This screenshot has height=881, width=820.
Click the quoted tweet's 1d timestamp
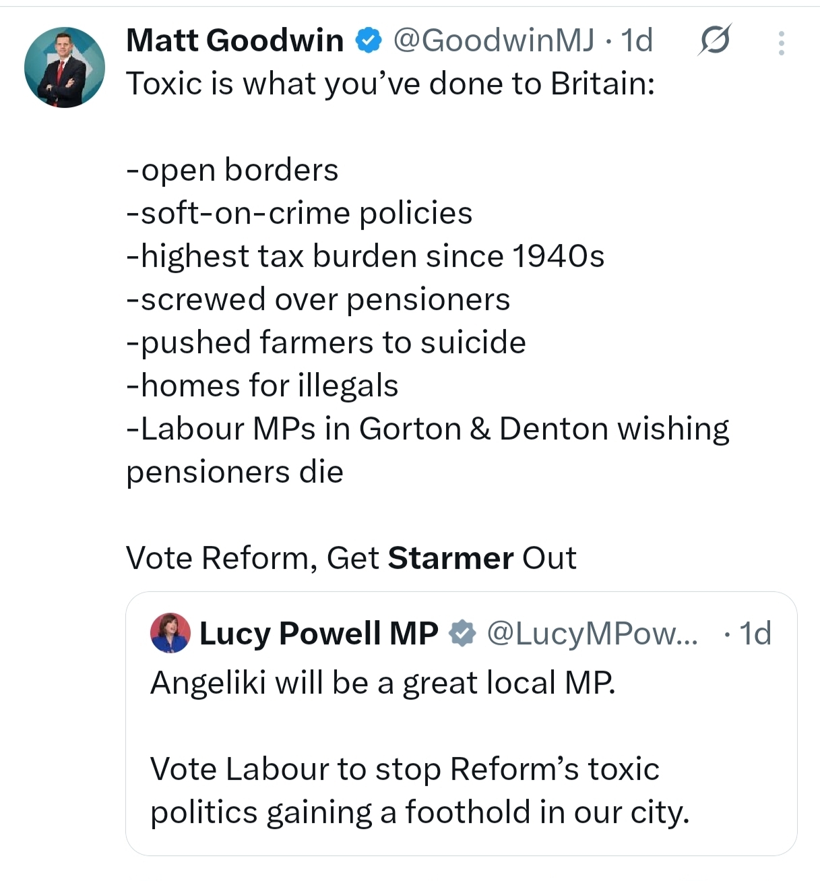point(755,633)
